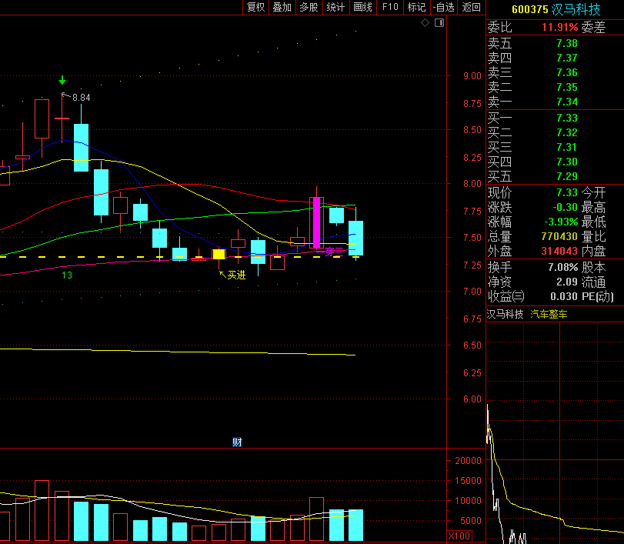Click the 复权 toolbar button
Screen dimensions: 624x544
tap(255, 7)
